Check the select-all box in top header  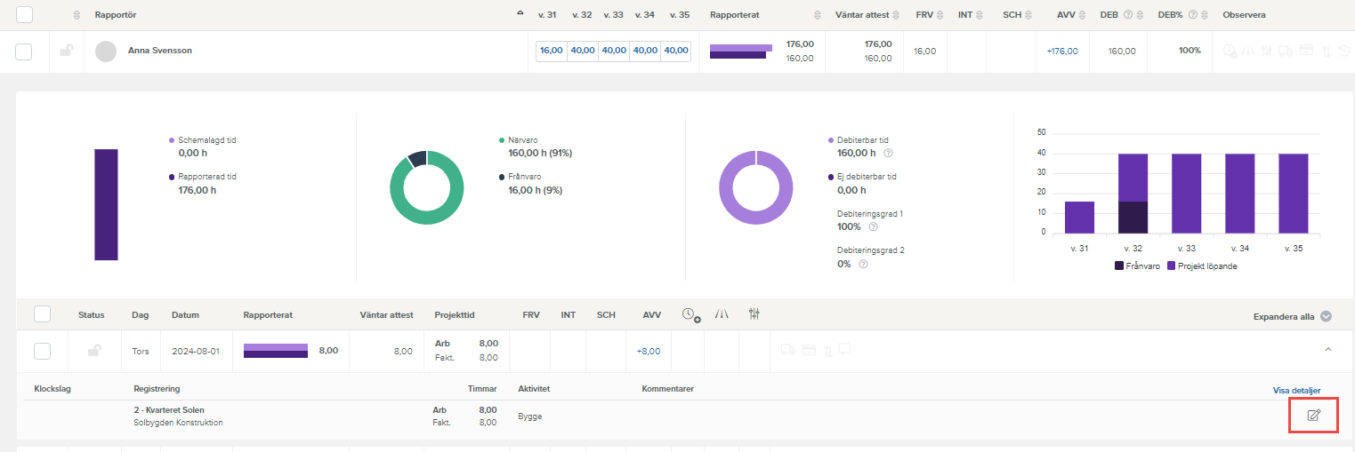coord(24,15)
